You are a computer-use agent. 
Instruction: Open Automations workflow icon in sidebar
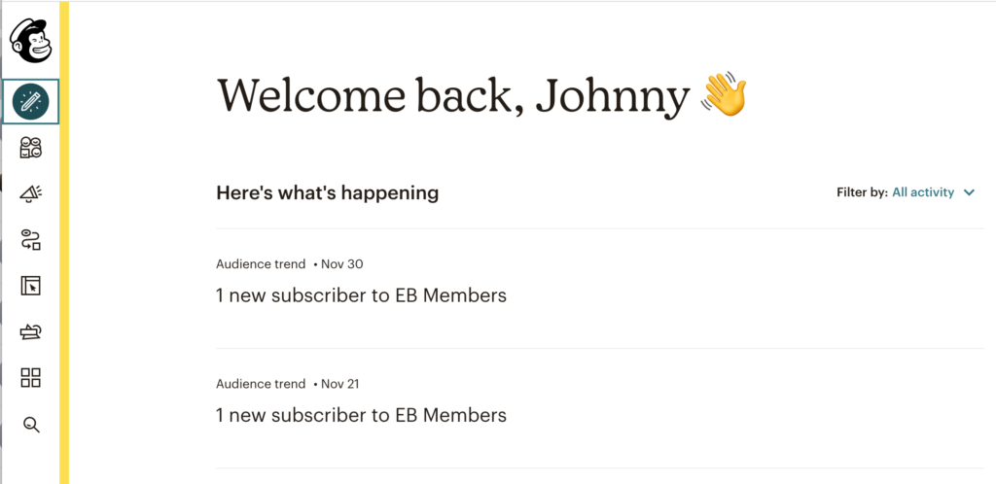coord(30,240)
